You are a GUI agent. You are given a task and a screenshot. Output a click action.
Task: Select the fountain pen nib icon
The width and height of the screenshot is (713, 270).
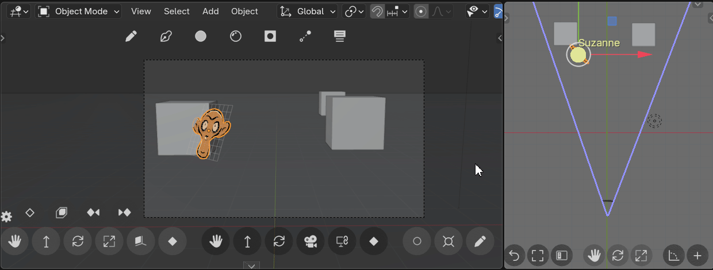click(166, 37)
